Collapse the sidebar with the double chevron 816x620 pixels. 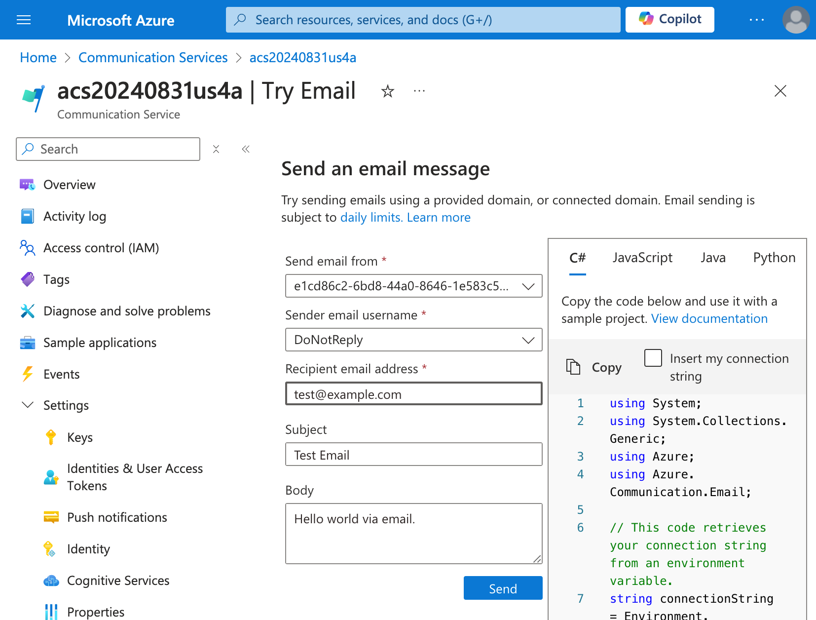click(246, 149)
